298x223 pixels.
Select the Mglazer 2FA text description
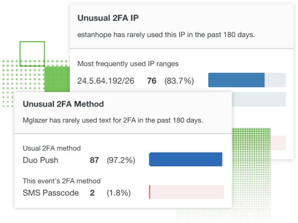(113, 121)
